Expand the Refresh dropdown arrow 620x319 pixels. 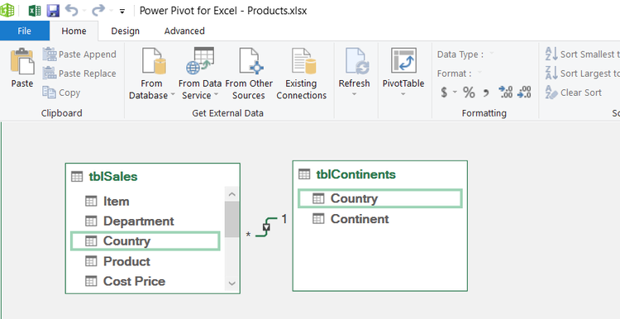pyautogui.click(x=354, y=94)
